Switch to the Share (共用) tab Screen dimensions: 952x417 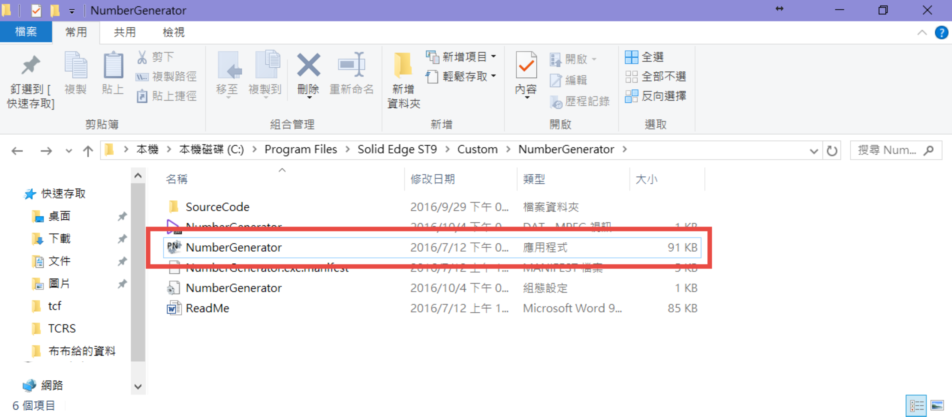coord(125,32)
